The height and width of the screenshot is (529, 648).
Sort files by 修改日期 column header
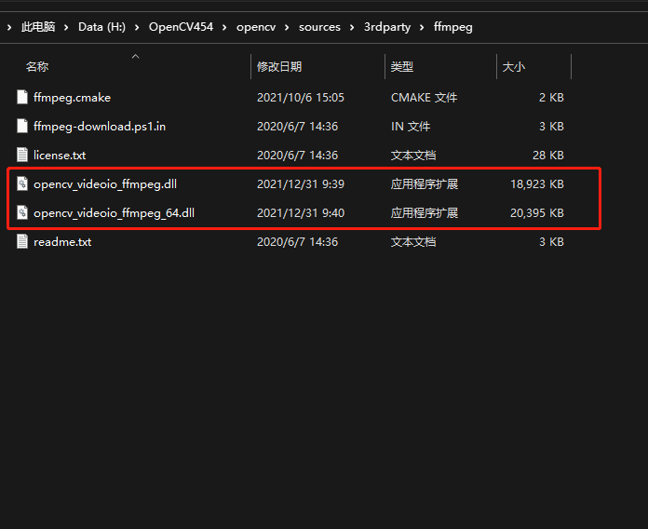(x=279, y=66)
